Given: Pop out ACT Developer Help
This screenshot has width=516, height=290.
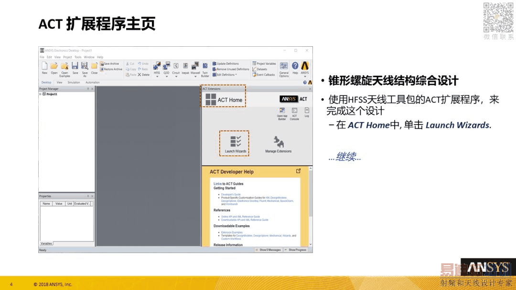Looking at the screenshot, I should [x=299, y=171].
